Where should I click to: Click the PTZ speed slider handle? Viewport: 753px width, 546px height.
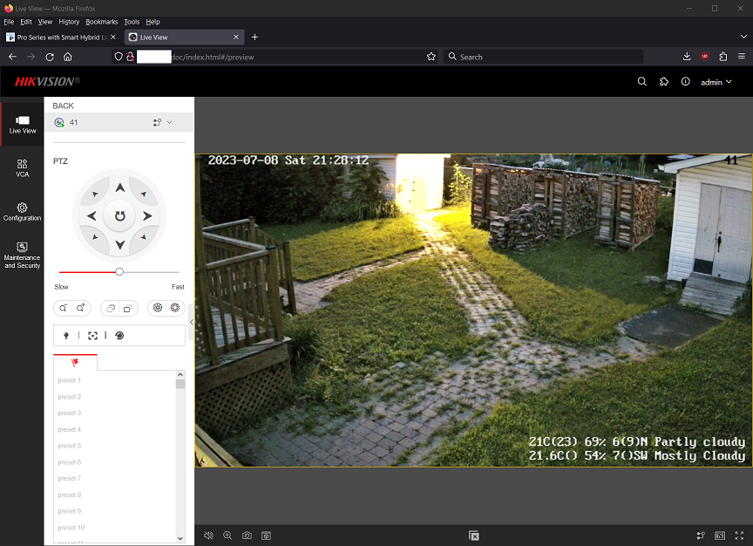pyautogui.click(x=119, y=272)
